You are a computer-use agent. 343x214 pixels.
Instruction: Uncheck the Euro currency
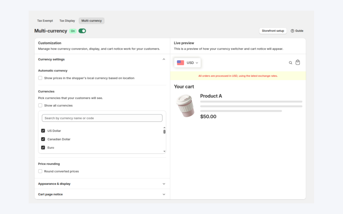(x=43, y=147)
